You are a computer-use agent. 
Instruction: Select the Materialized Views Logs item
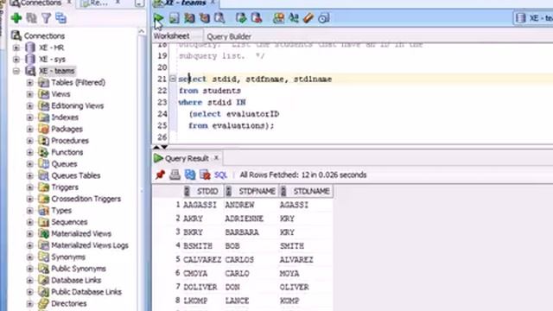tap(90, 245)
